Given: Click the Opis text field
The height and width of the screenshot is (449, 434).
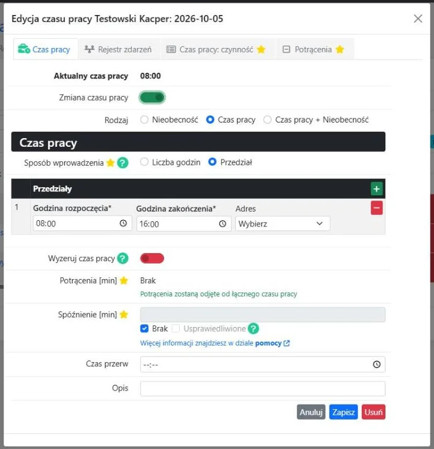Looking at the screenshot, I should point(262,388).
